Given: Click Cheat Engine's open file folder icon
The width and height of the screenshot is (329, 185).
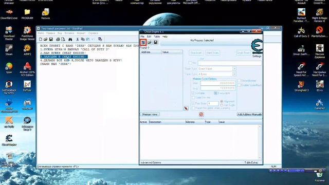Looking at the screenshot, I should tap(150, 42).
